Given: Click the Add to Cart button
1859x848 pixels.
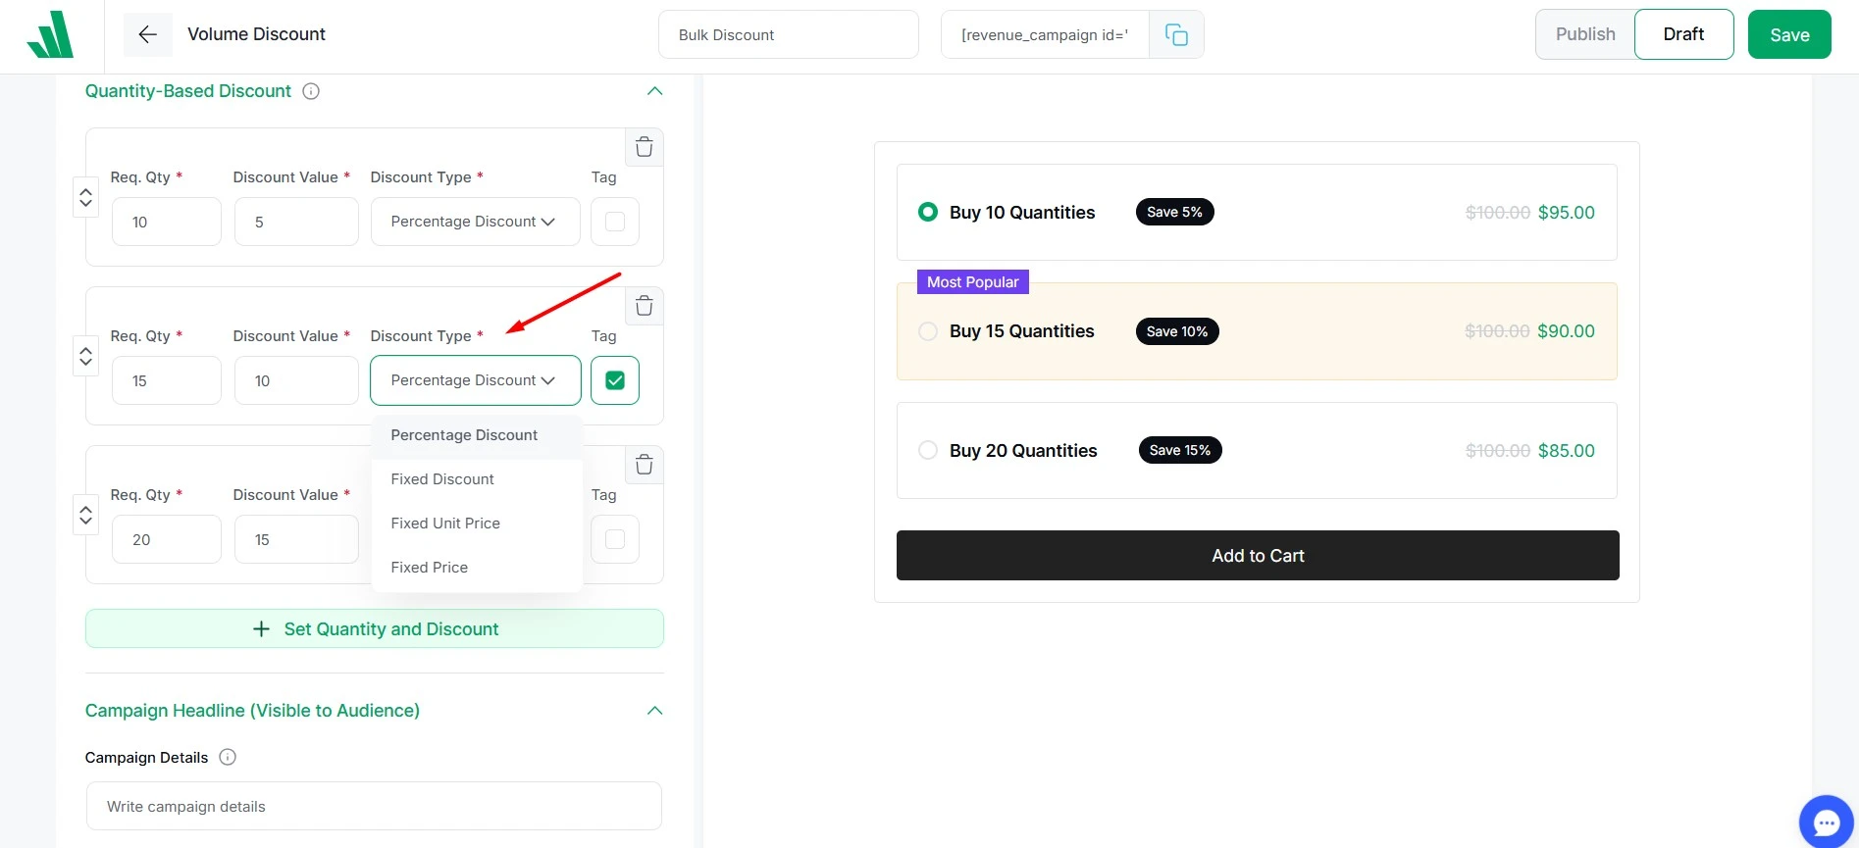Looking at the screenshot, I should tap(1258, 556).
